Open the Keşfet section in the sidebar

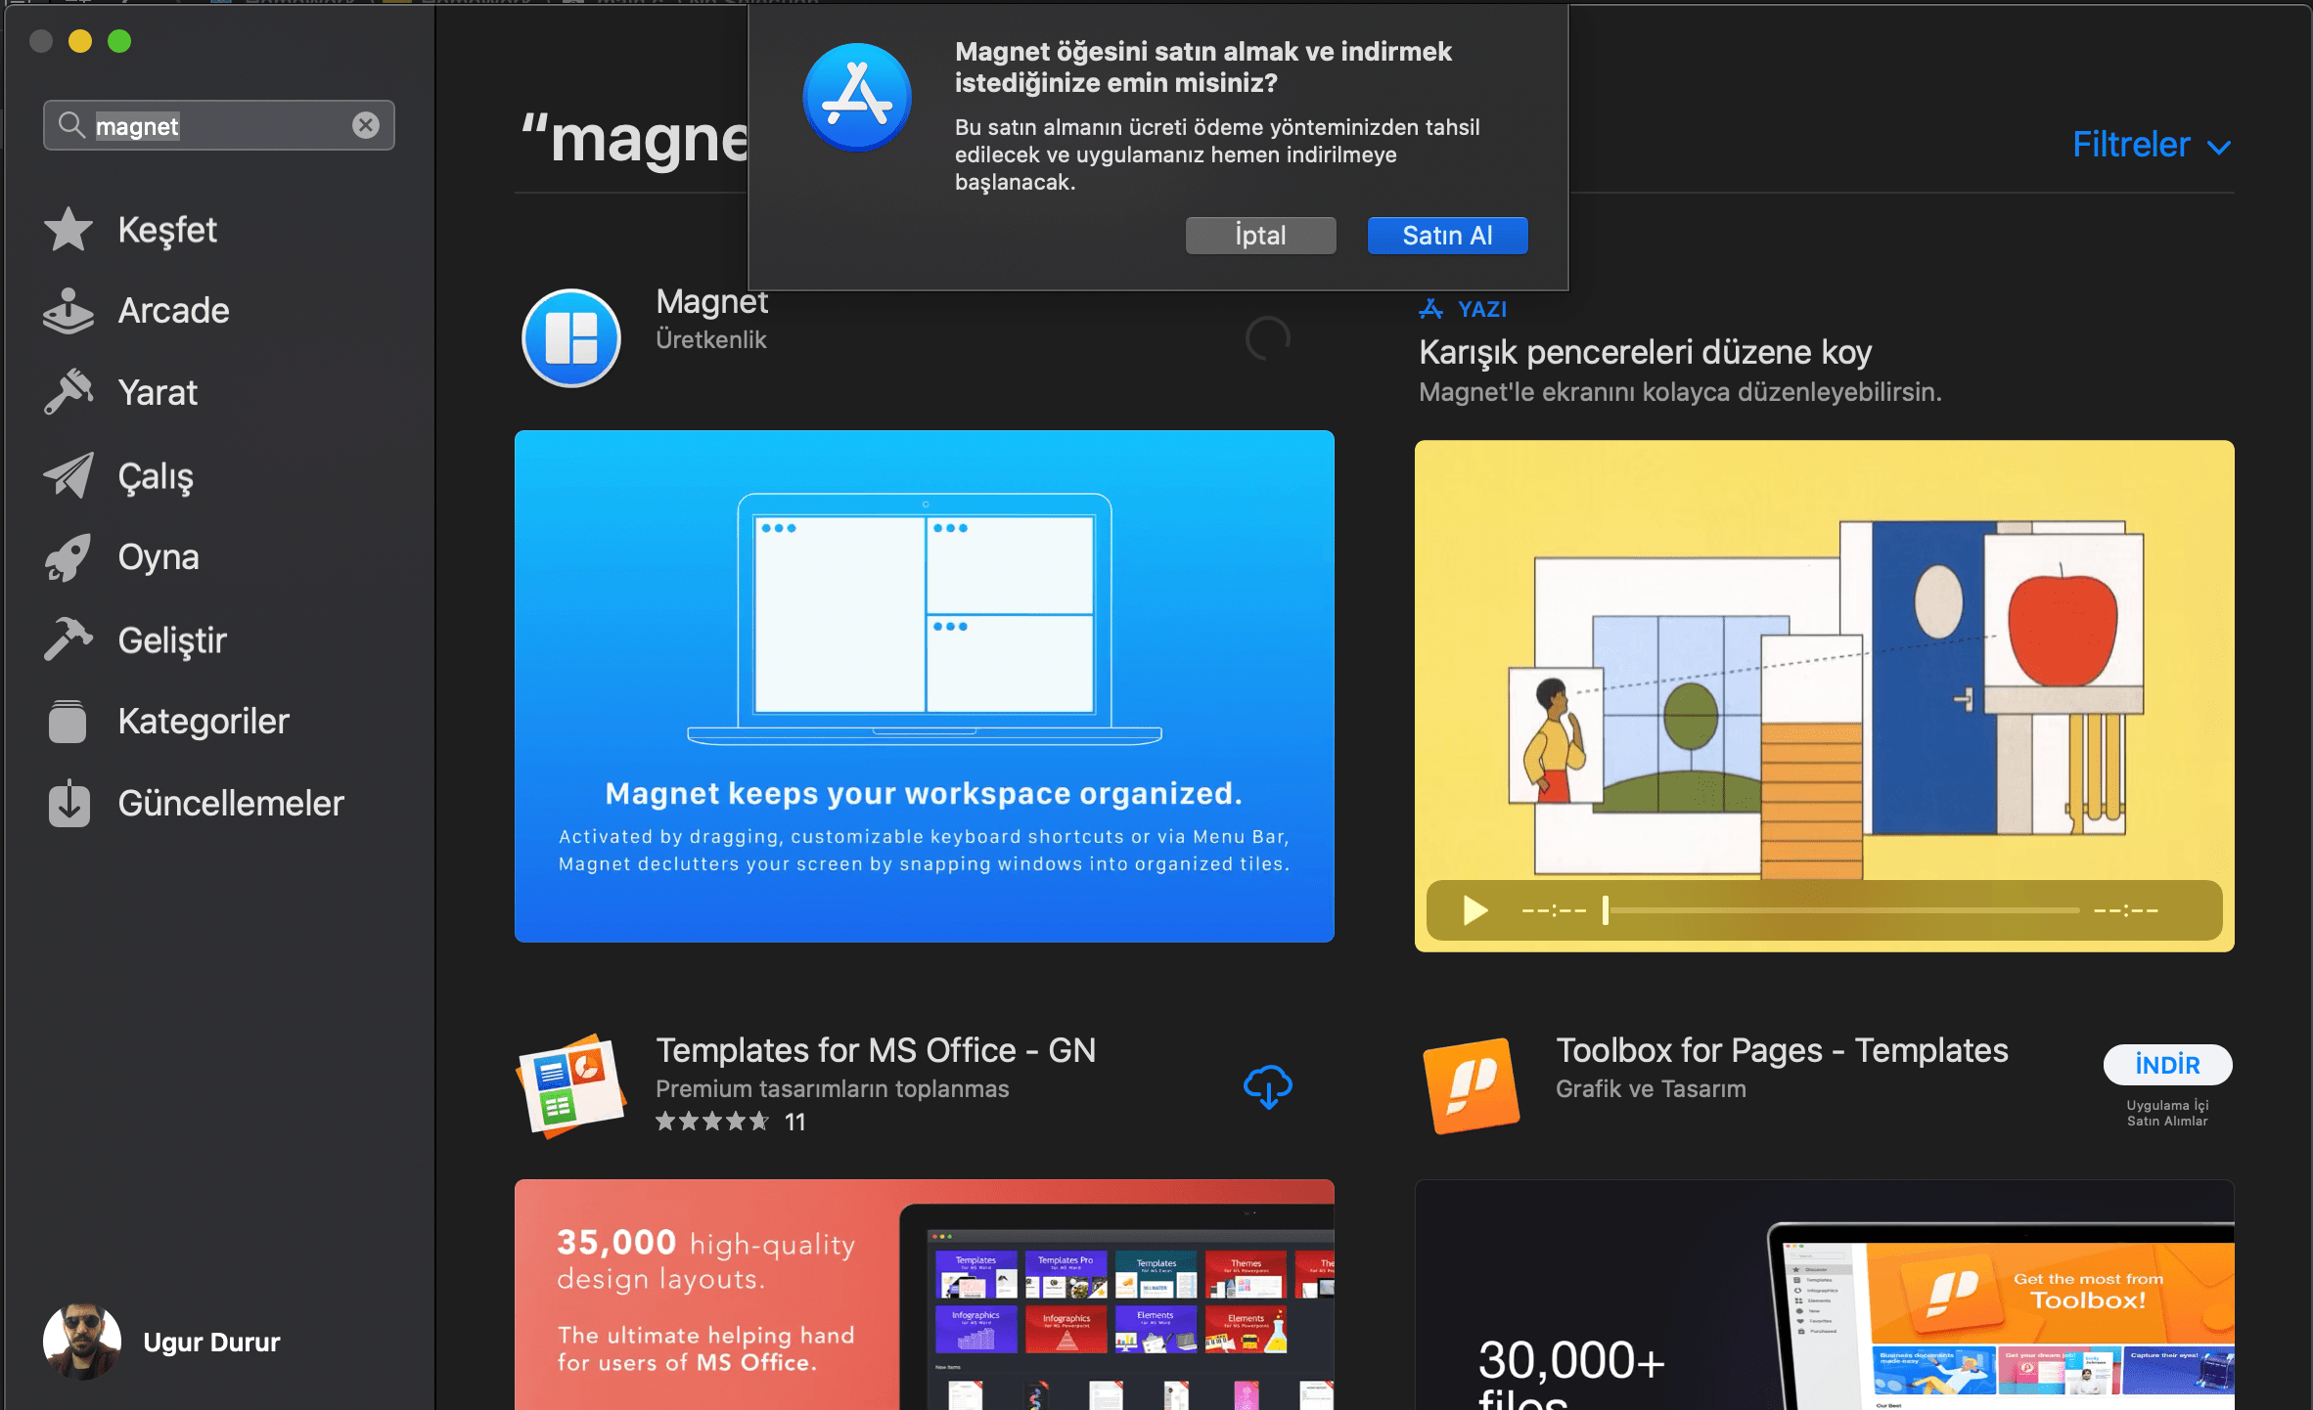pyautogui.click(x=166, y=230)
